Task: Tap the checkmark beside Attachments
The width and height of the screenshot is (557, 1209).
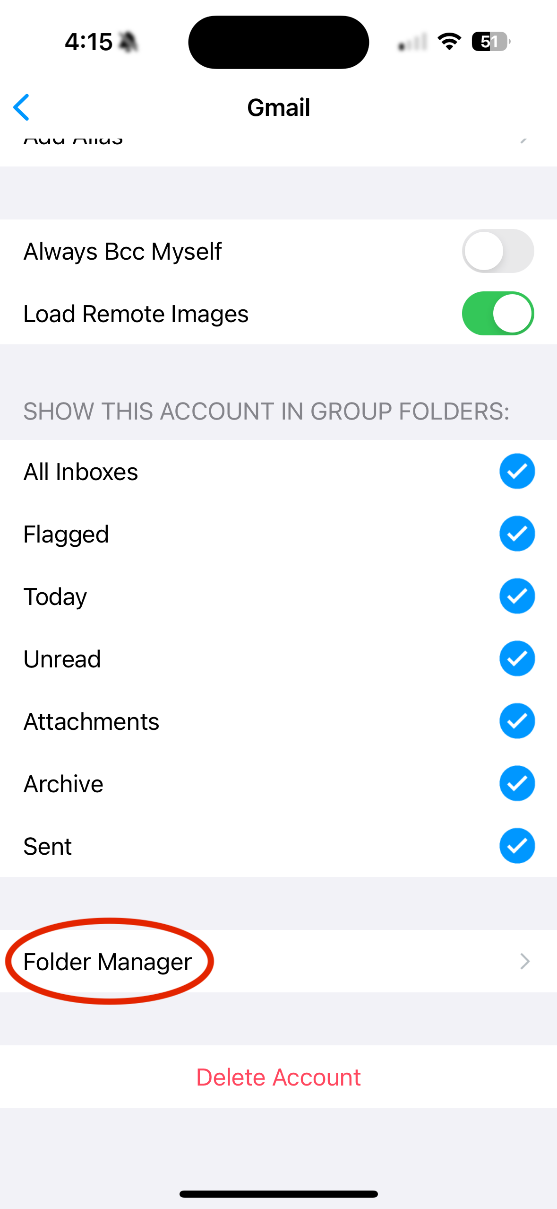Action: (x=517, y=721)
